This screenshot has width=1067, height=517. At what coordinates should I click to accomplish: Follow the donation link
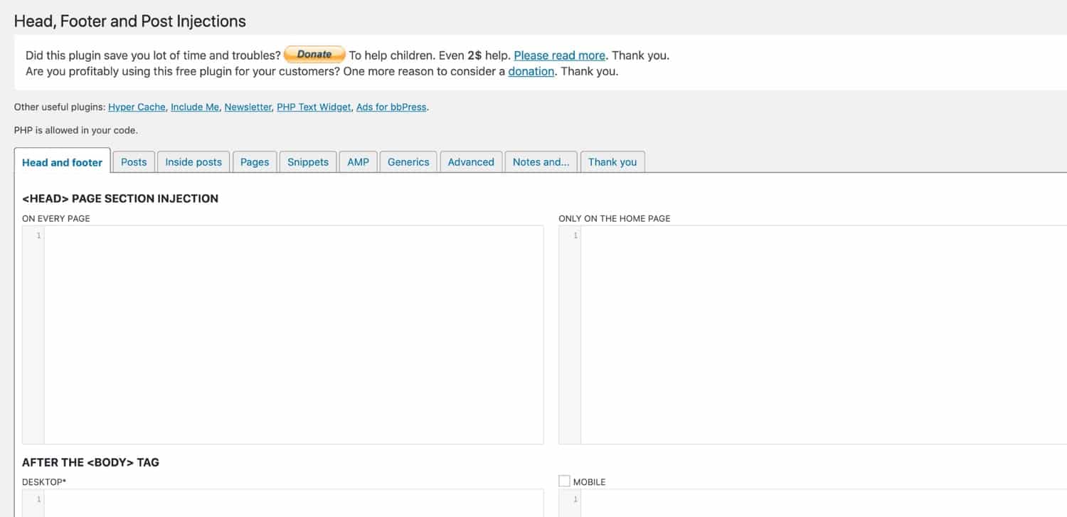point(531,71)
